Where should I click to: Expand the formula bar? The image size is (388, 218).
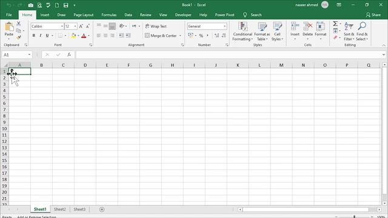384,54
